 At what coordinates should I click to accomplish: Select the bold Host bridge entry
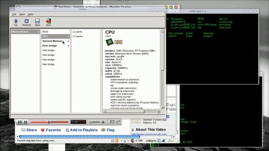[55, 46]
